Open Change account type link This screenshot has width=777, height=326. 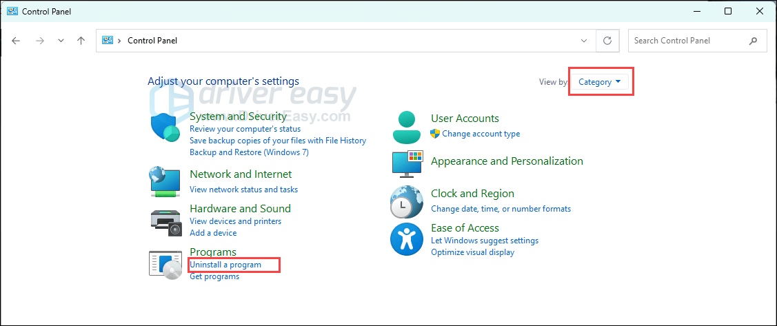(x=481, y=134)
